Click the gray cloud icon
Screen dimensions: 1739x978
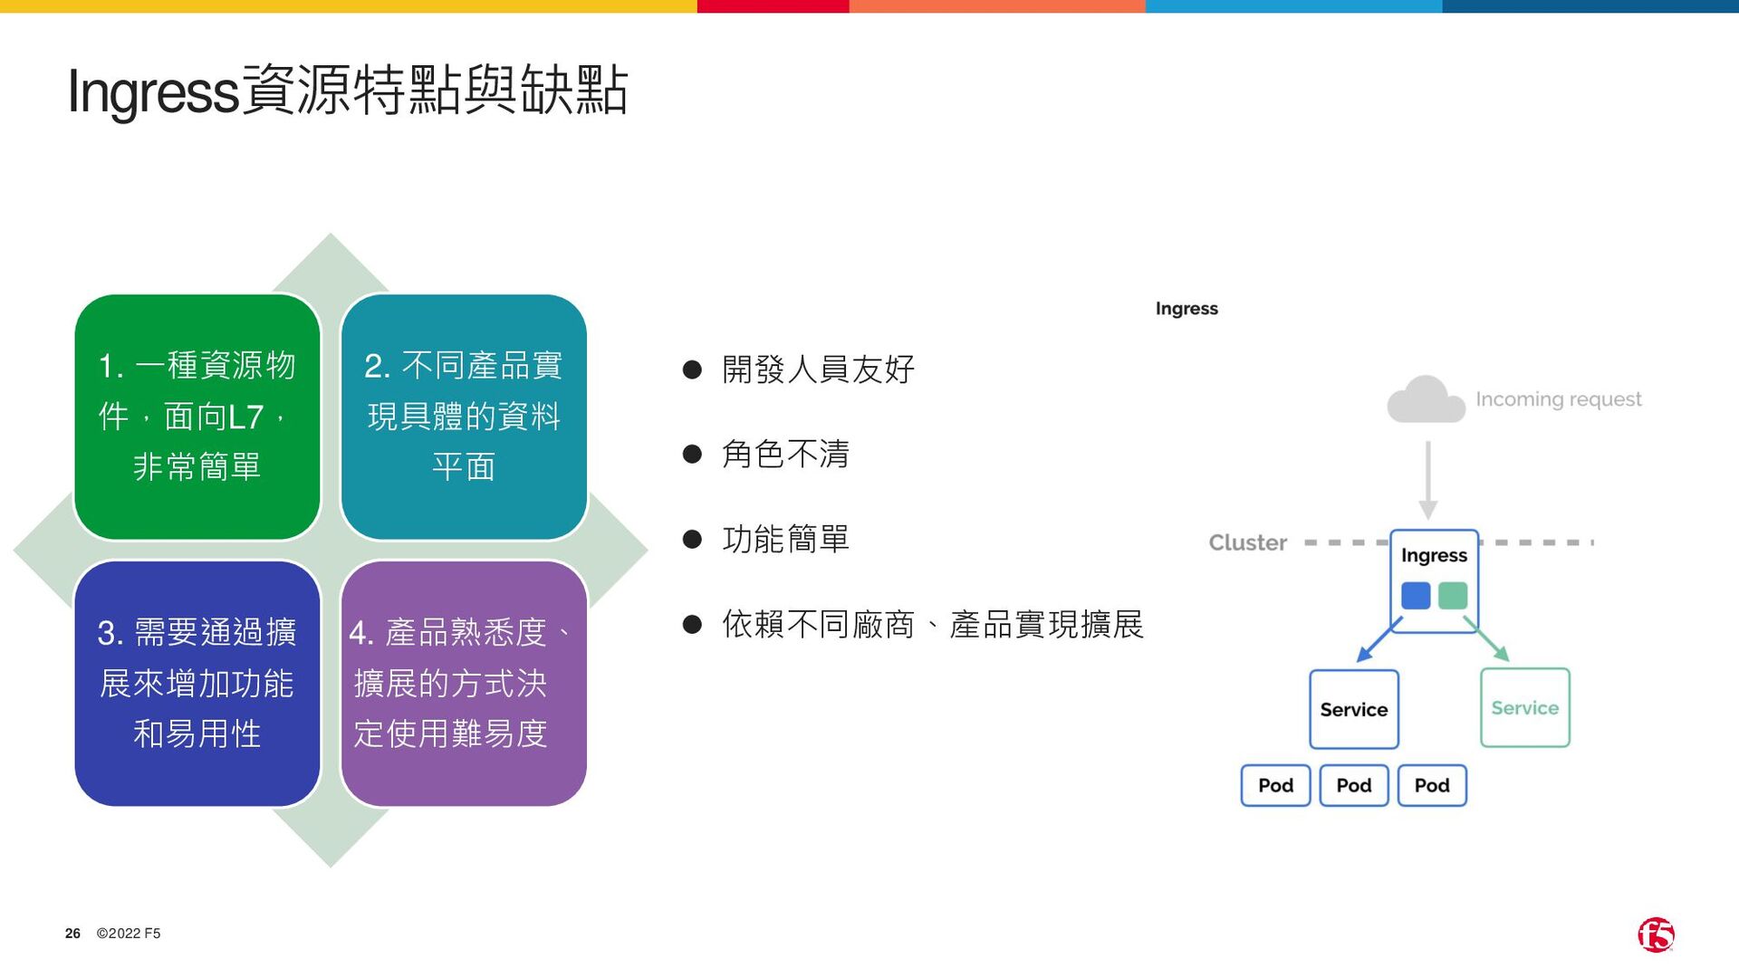(1426, 400)
